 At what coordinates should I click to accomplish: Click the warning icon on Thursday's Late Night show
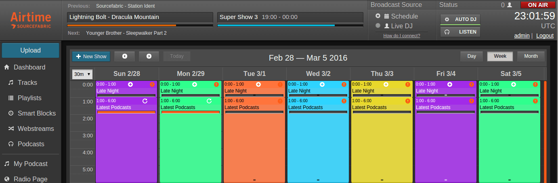[x=408, y=84]
